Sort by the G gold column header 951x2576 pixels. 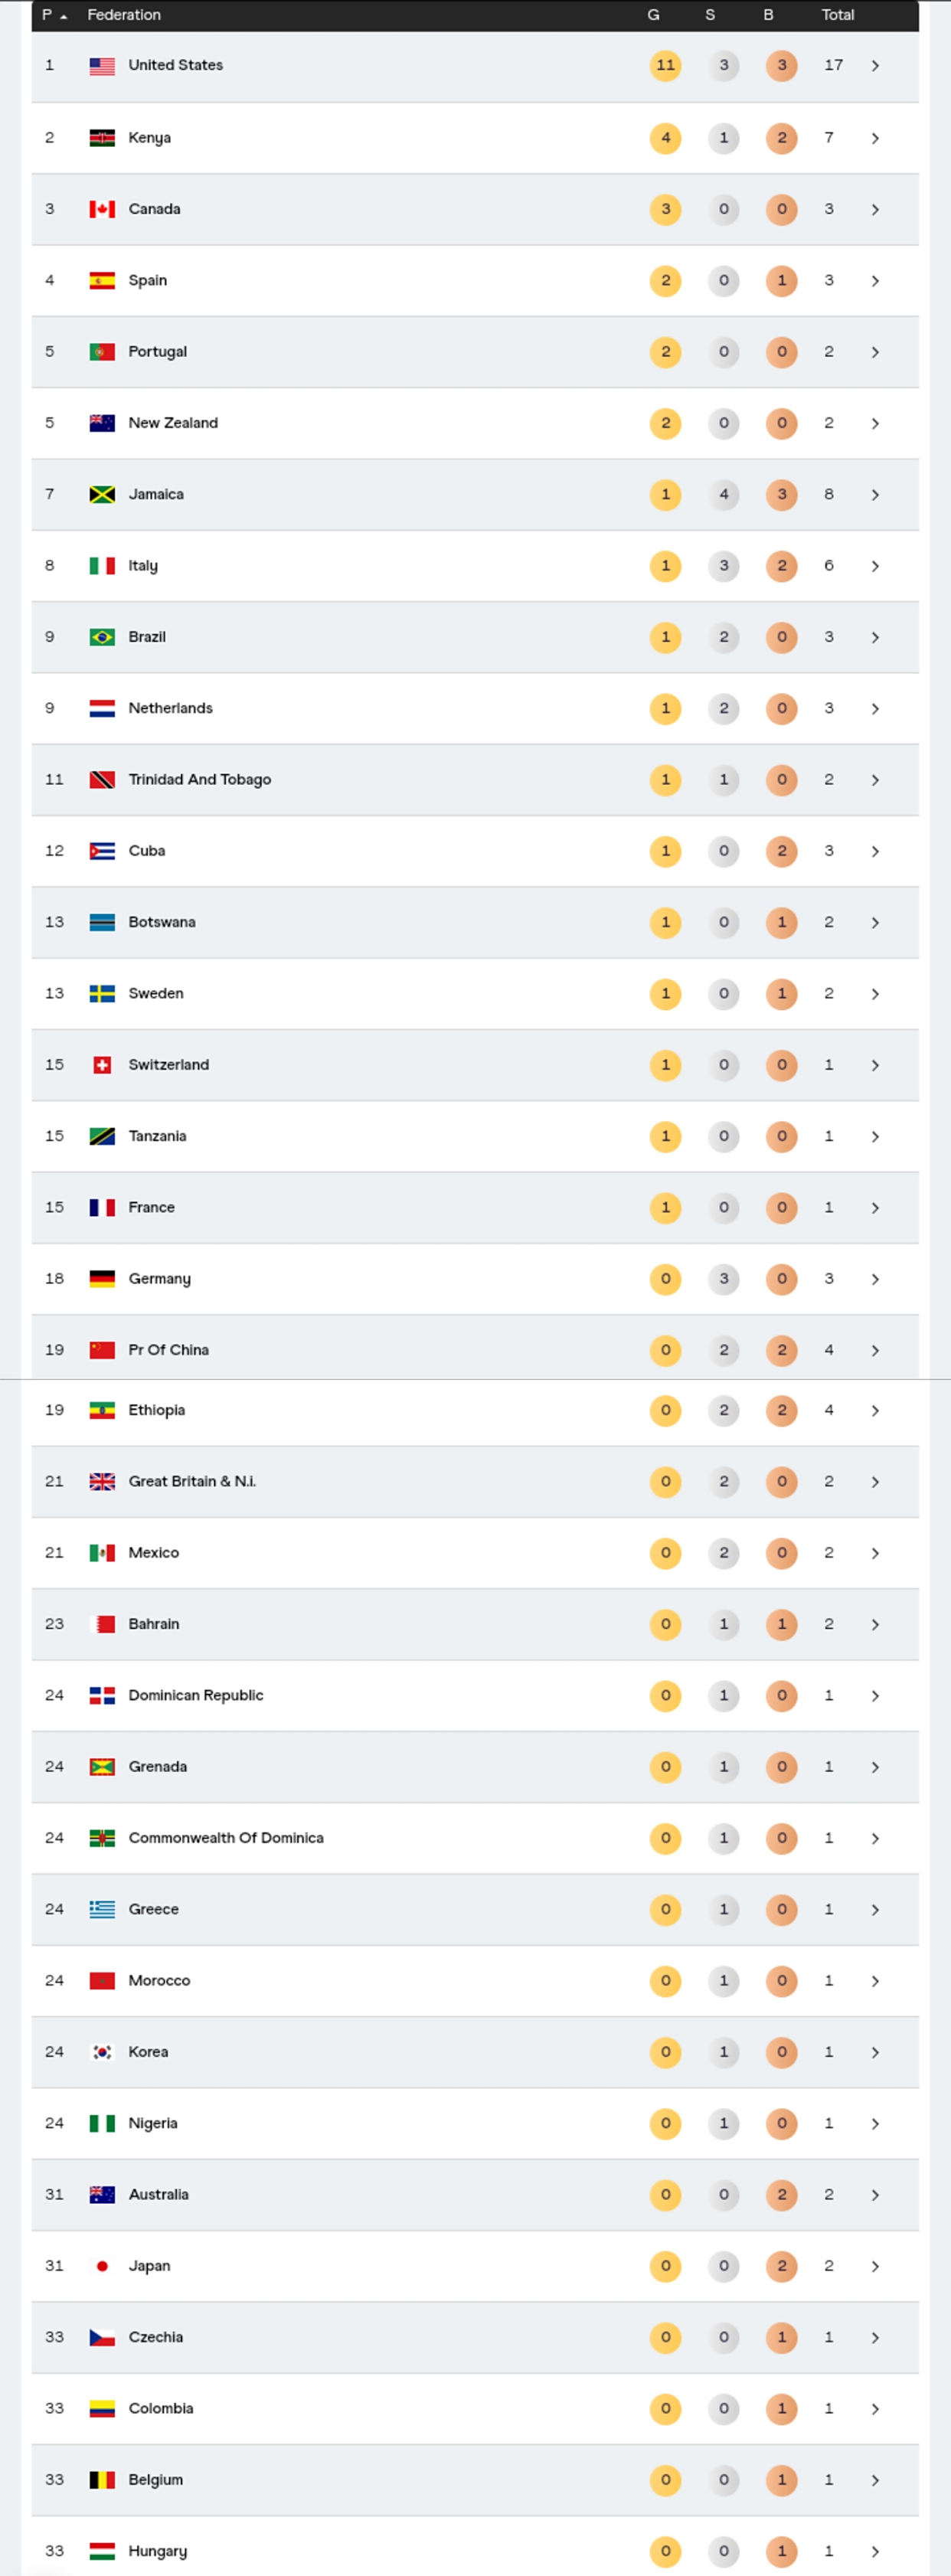click(653, 15)
